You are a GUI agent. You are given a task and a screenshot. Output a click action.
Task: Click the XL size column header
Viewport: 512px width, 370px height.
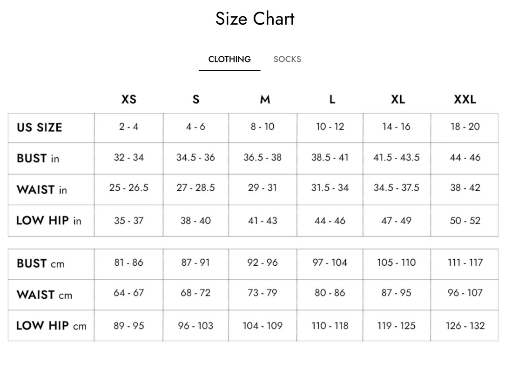click(398, 100)
